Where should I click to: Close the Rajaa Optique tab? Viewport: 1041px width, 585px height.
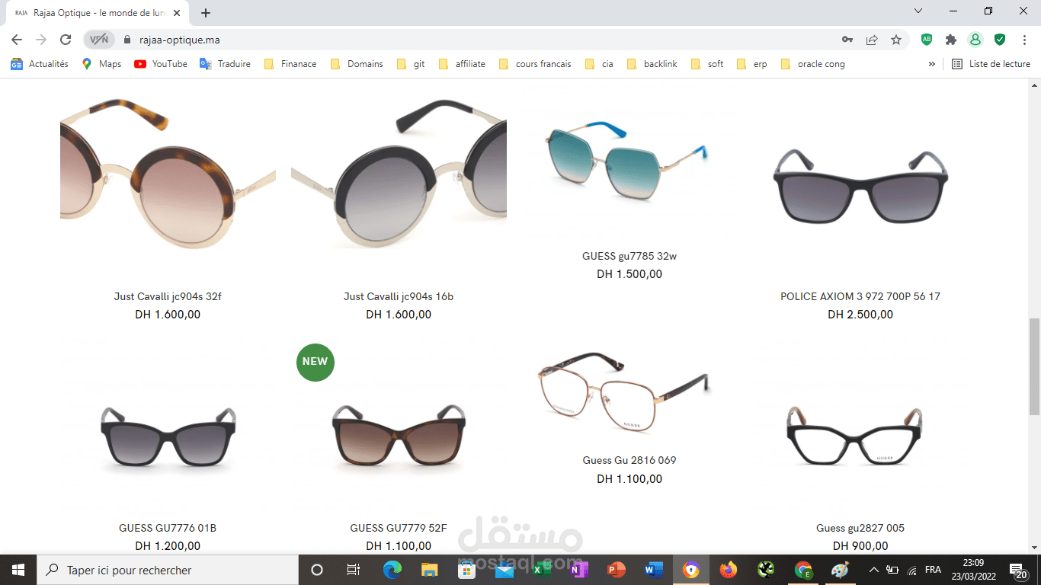[x=177, y=12]
